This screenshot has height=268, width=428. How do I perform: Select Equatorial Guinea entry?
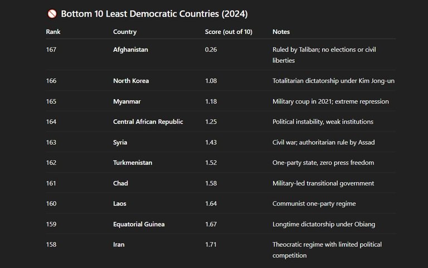click(x=139, y=225)
